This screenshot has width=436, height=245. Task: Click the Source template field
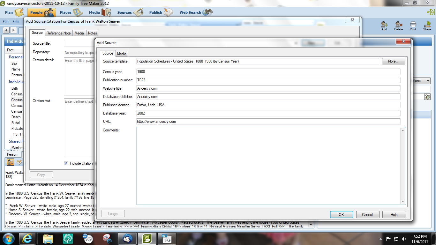[258, 61]
